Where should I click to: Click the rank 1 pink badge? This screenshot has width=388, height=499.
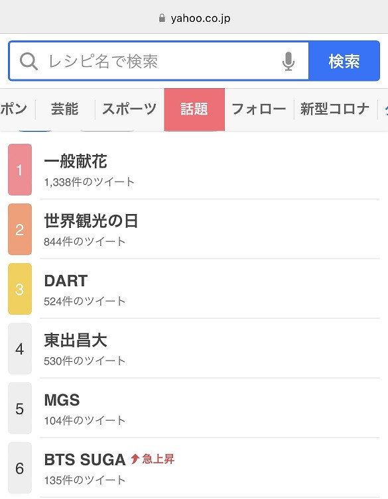[x=20, y=170]
